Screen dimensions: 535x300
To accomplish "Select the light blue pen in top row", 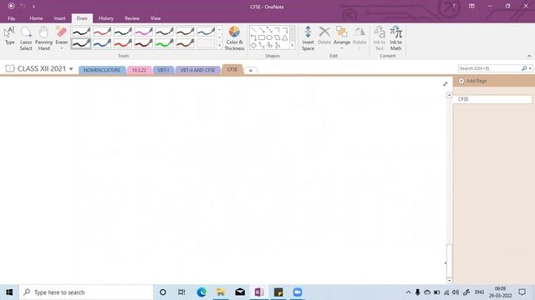I will pos(206,32).
